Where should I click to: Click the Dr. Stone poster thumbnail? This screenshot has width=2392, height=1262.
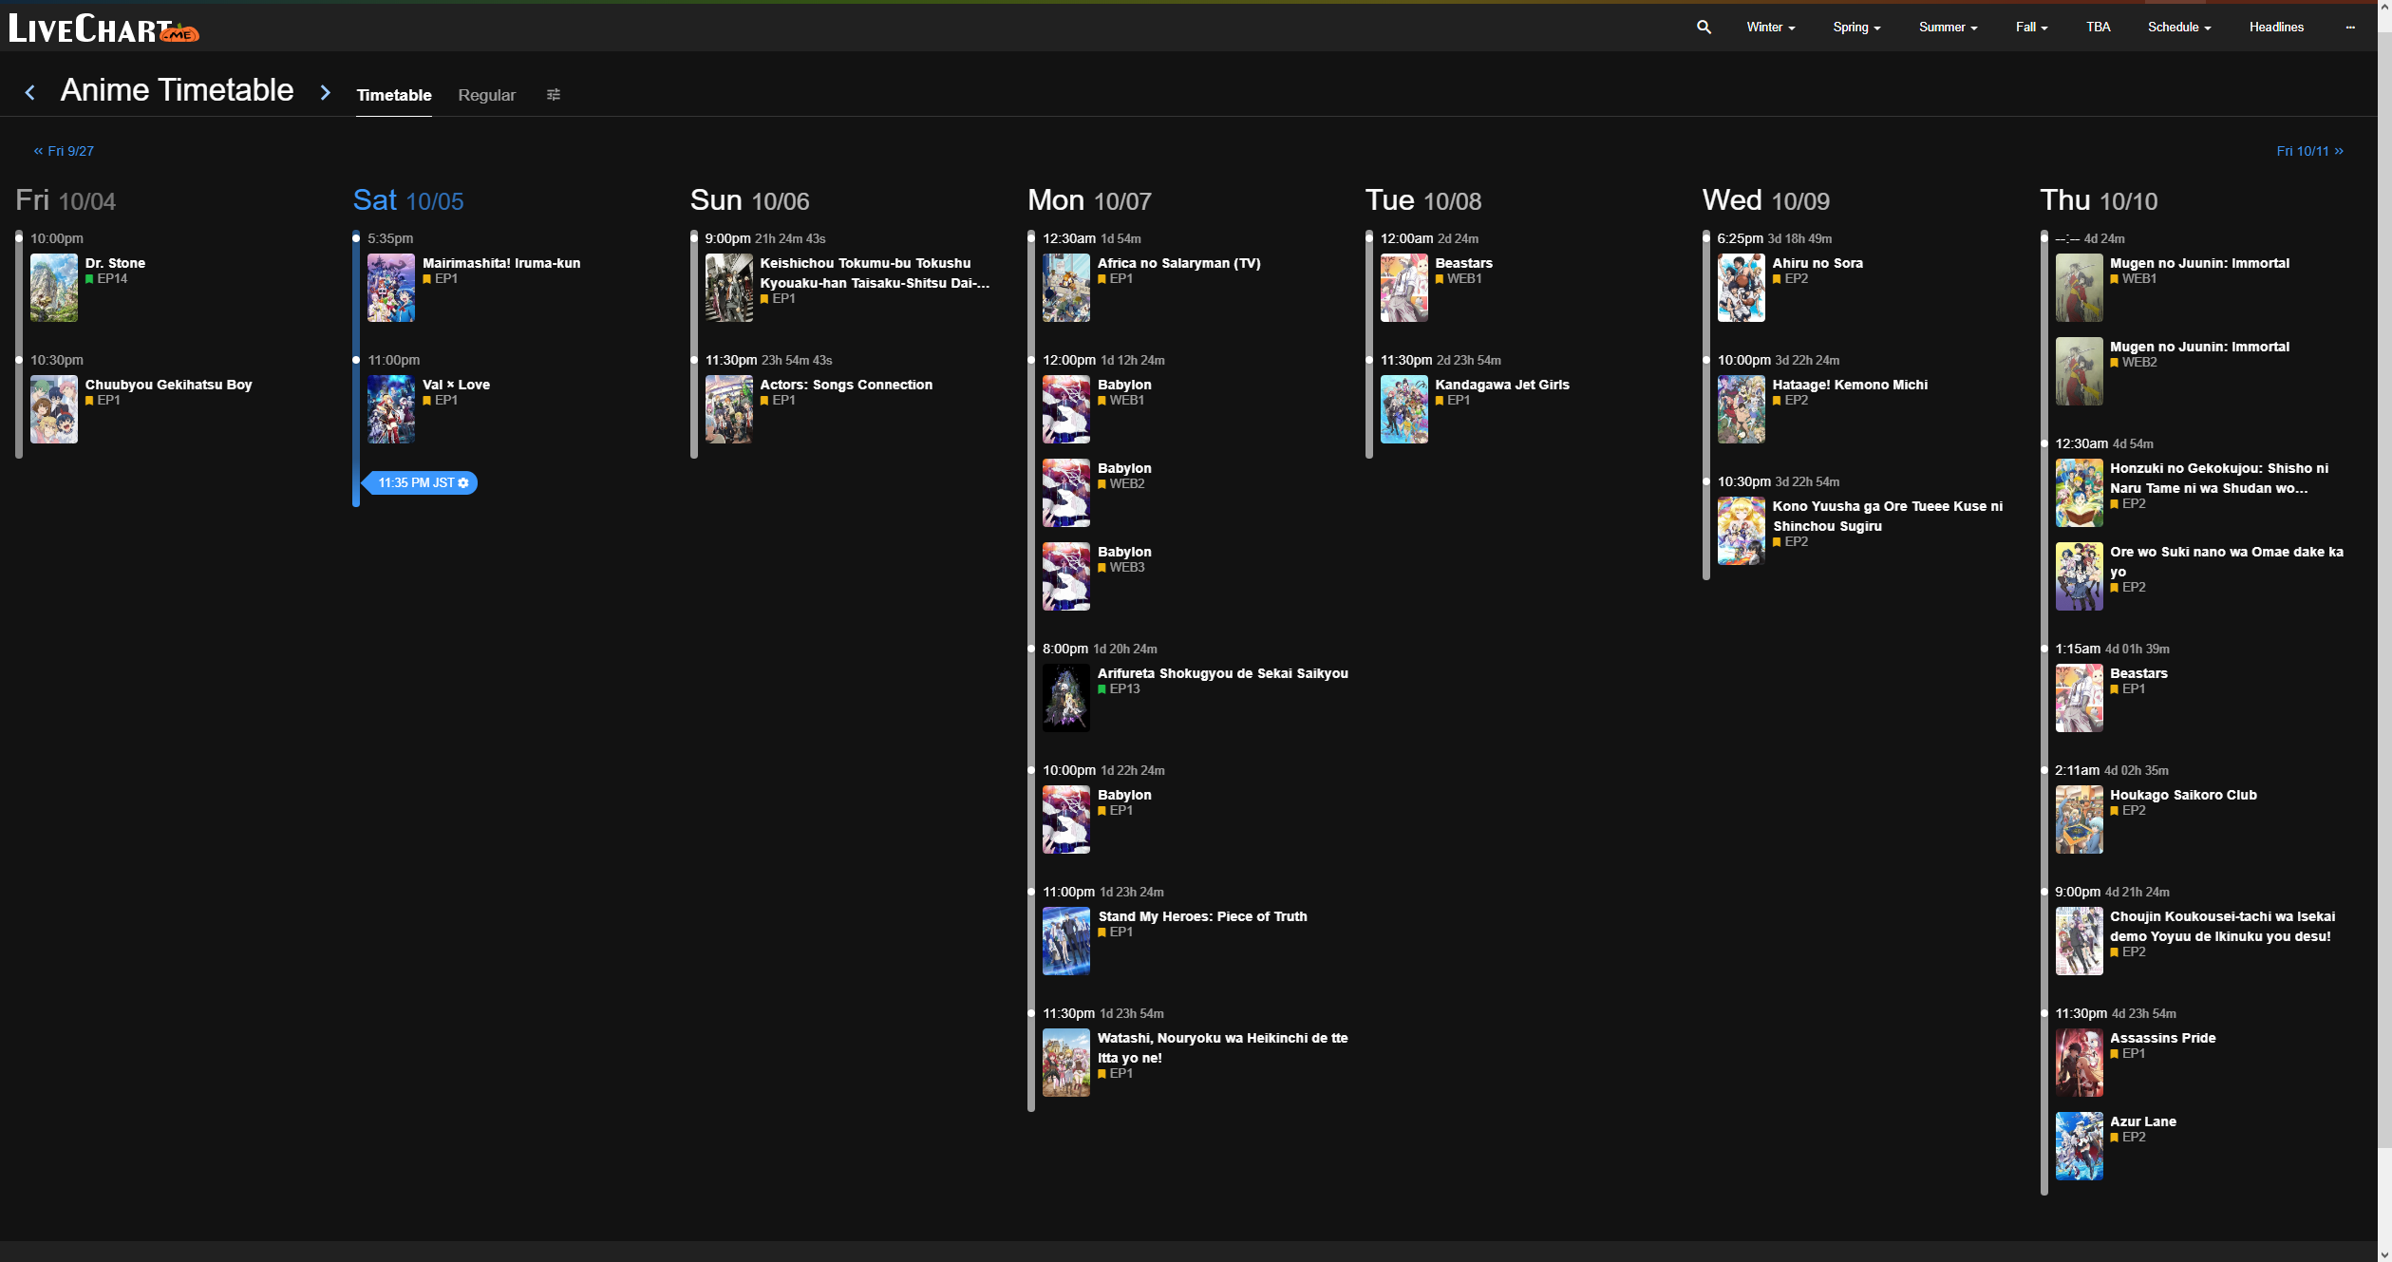tap(54, 288)
